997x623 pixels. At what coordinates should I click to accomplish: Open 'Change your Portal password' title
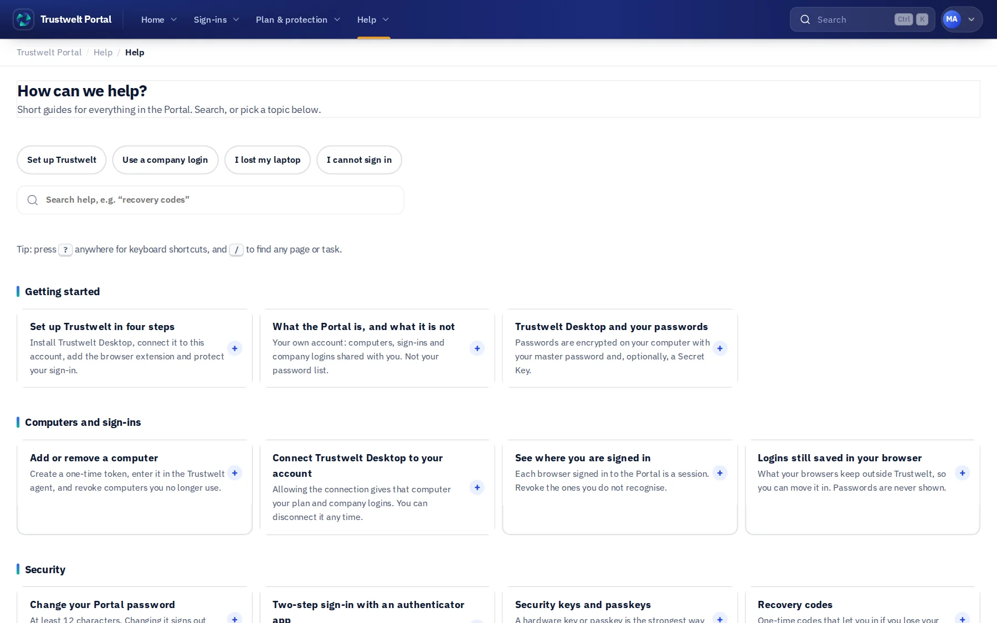(x=102, y=605)
